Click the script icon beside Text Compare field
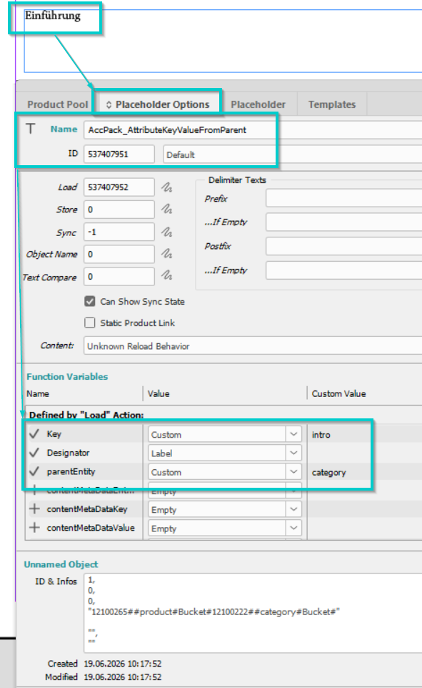Screen dimensions: 422x688 (x=166, y=275)
